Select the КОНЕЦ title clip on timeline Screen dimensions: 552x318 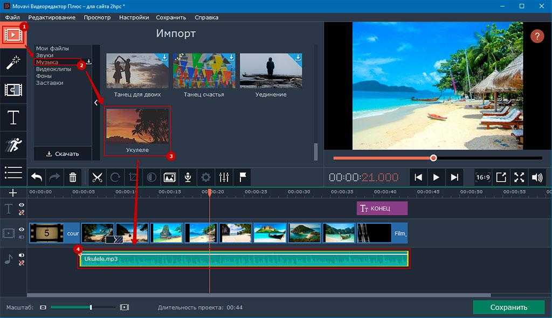point(382,208)
